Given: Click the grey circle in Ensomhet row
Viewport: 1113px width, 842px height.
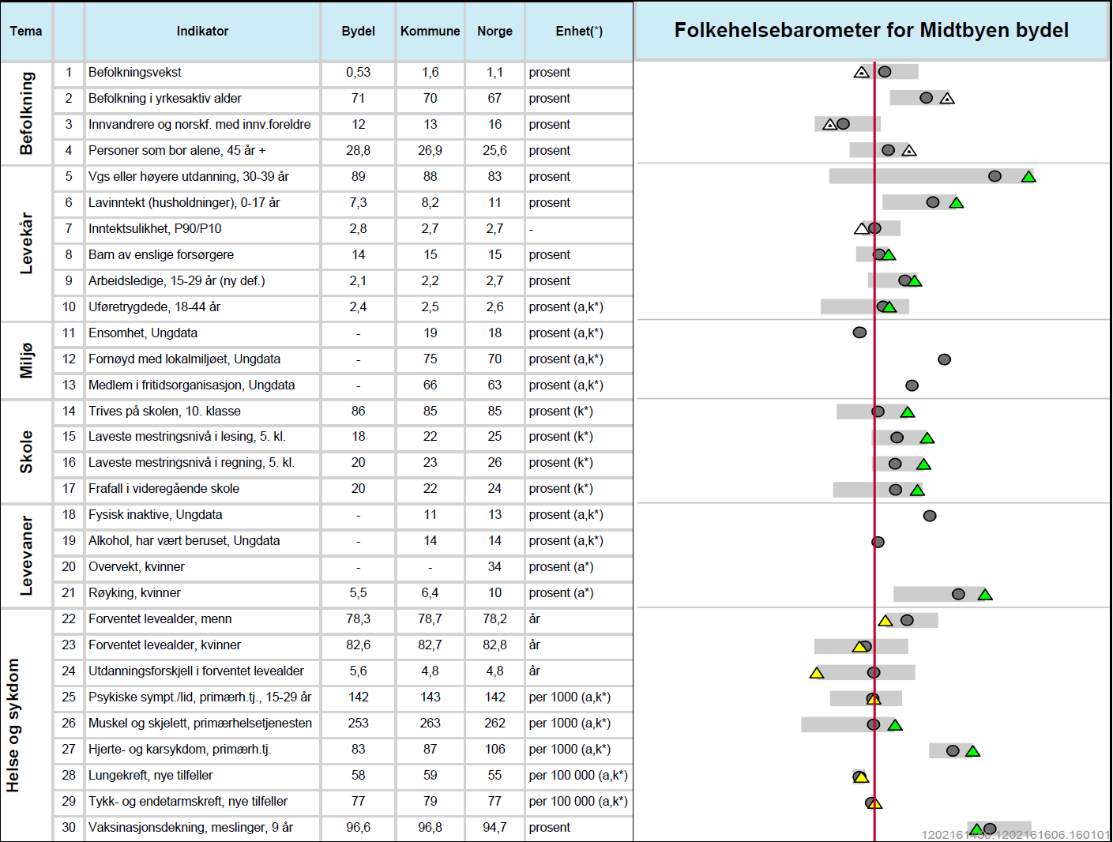Looking at the screenshot, I should pyautogui.click(x=859, y=333).
